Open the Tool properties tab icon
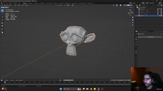The image size is (163, 91). (136, 34)
